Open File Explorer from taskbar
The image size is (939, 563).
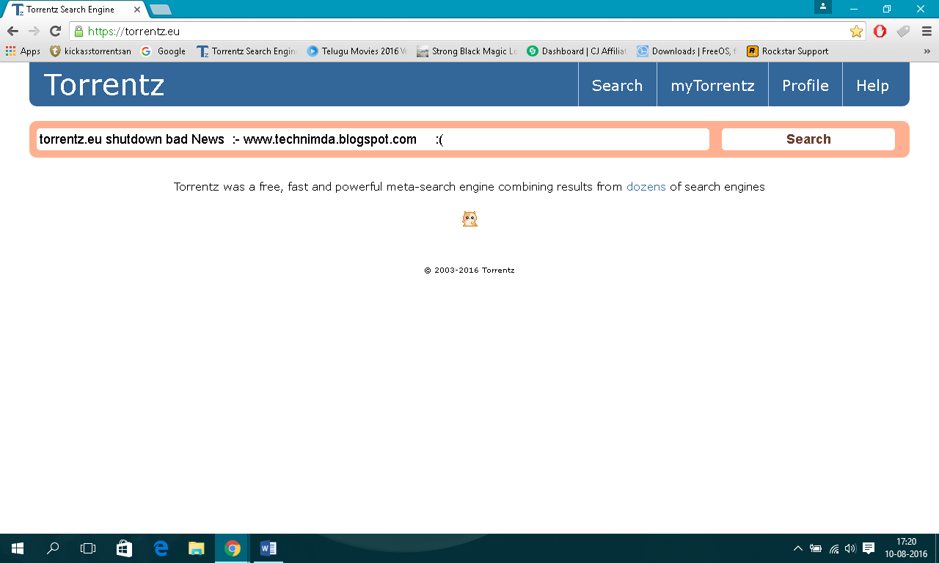pyautogui.click(x=196, y=548)
